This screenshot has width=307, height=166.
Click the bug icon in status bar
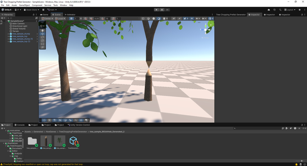point(297,164)
